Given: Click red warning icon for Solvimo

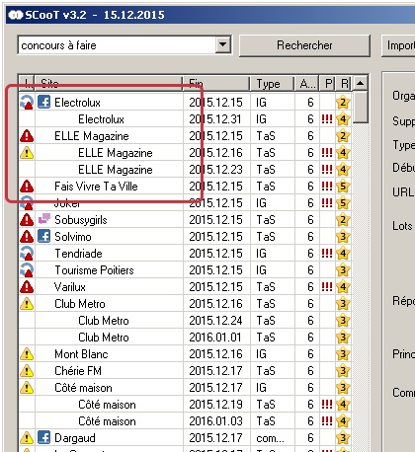Looking at the screenshot, I should point(27,237).
